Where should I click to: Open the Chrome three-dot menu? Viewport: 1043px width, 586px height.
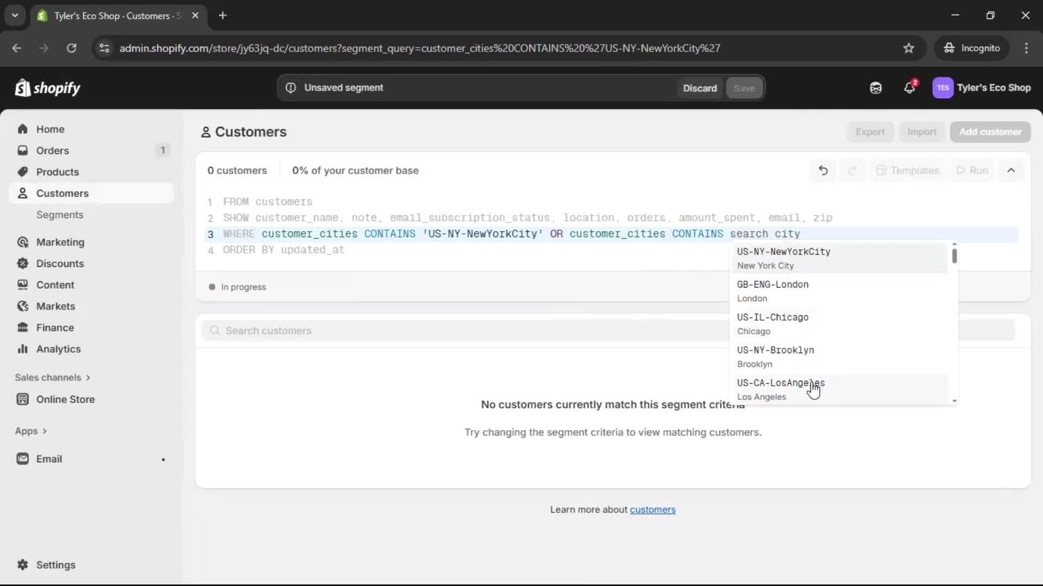pos(1027,48)
